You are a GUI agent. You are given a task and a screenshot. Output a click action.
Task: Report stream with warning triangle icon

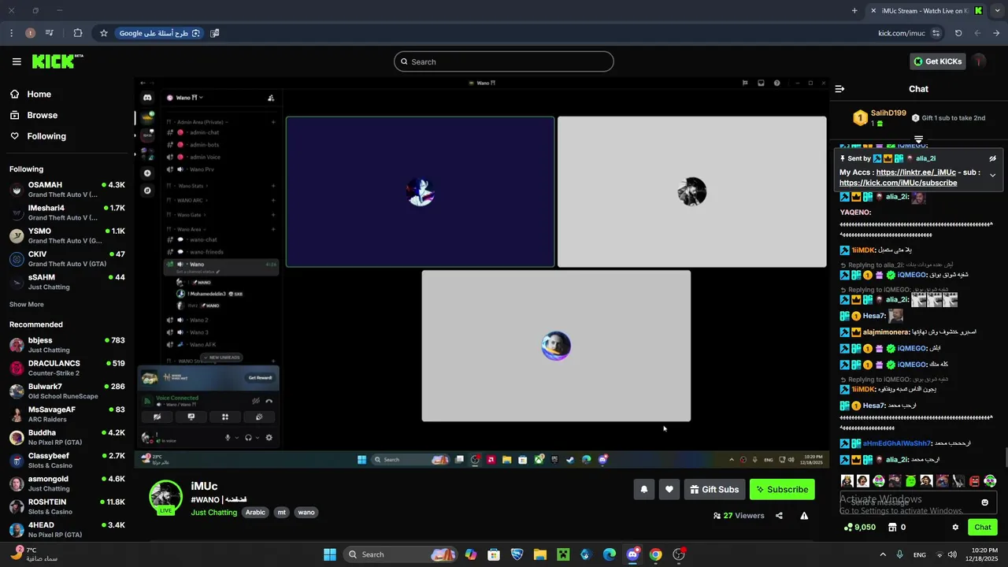coord(804,516)
